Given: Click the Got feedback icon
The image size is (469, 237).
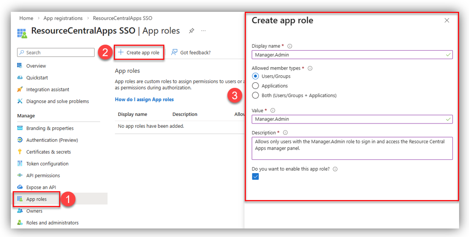Looking at the screenshot, I should 174,53.
